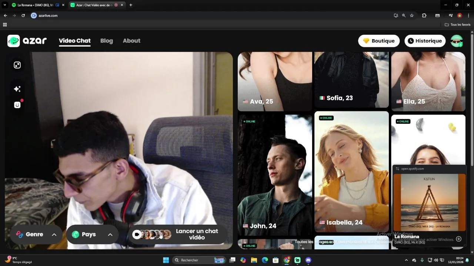This screenshot has width=474, height=266.
Task: Select the Ella, 25 profile card
Action: [428, 81]
